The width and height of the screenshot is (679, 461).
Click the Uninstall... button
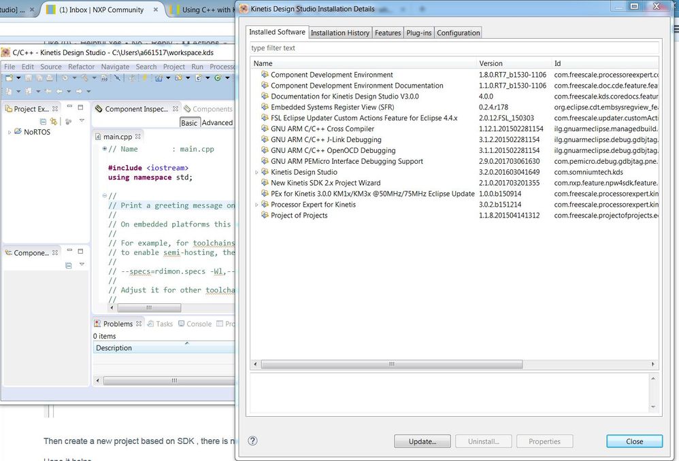point(483,441)
